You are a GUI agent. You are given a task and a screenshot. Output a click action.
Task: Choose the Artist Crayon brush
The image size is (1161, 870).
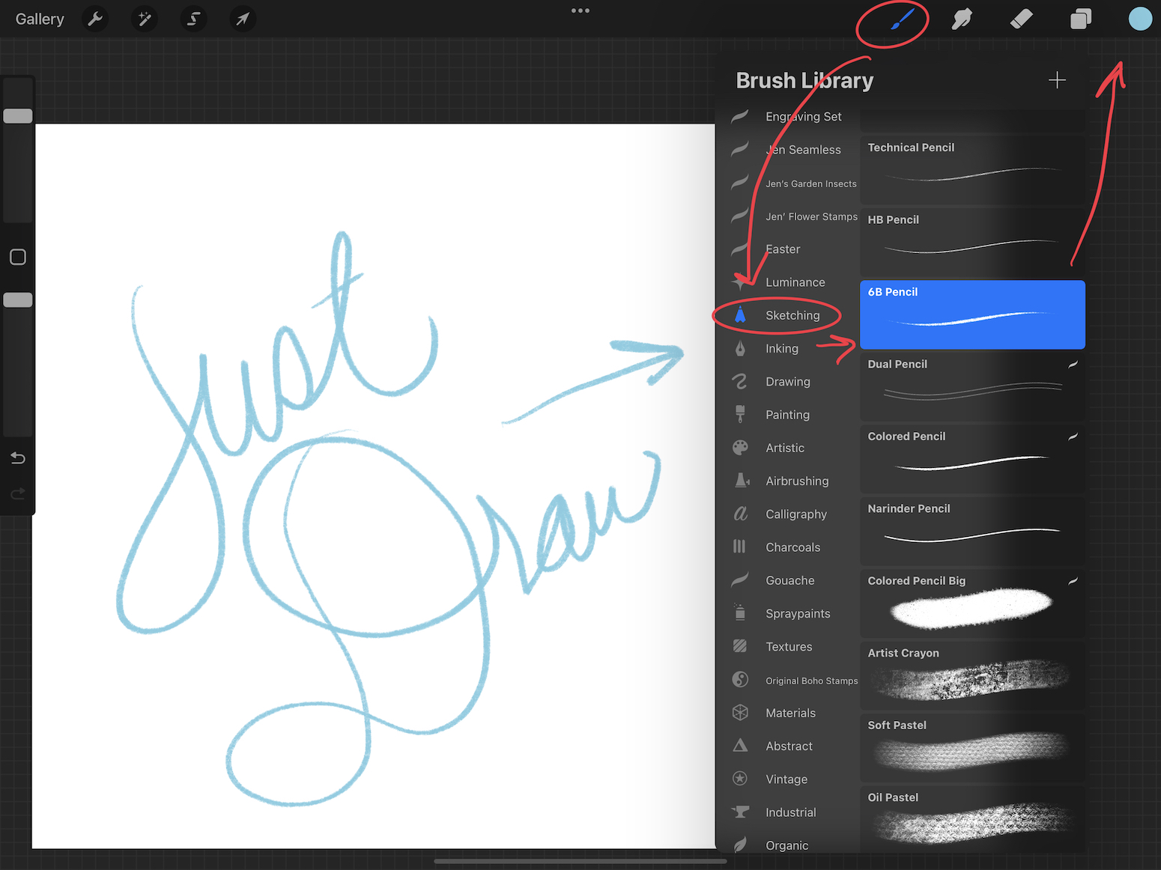point(972,676)
